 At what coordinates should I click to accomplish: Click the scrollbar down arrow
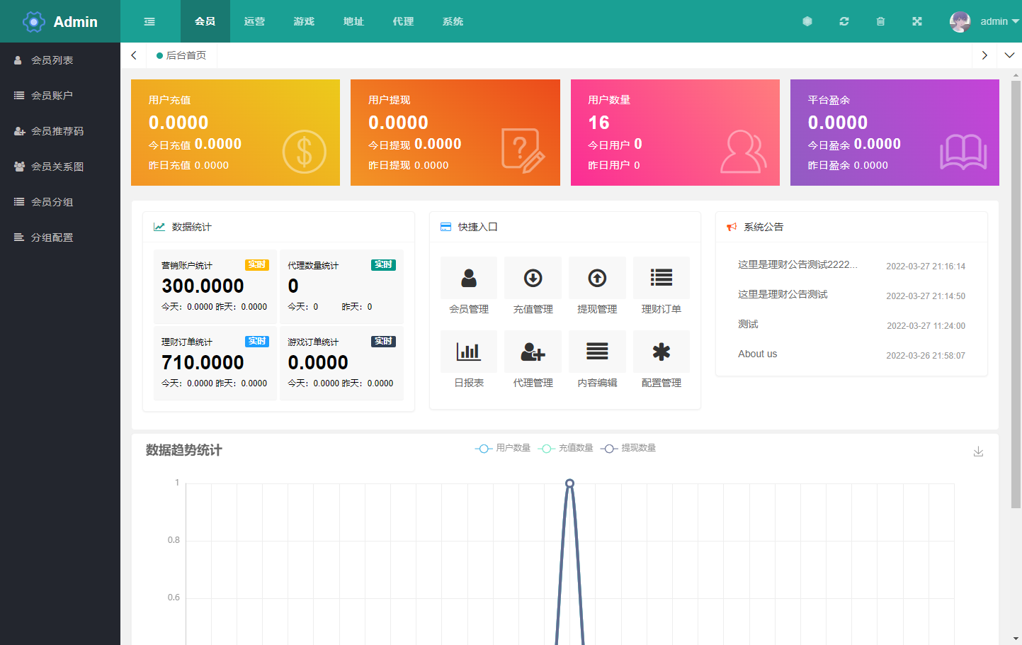click(1016, 639)
